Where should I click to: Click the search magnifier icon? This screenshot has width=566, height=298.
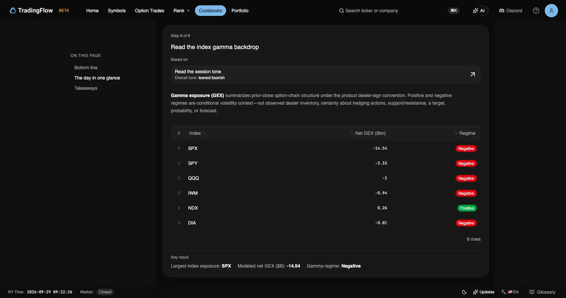[x=341, y=11]
